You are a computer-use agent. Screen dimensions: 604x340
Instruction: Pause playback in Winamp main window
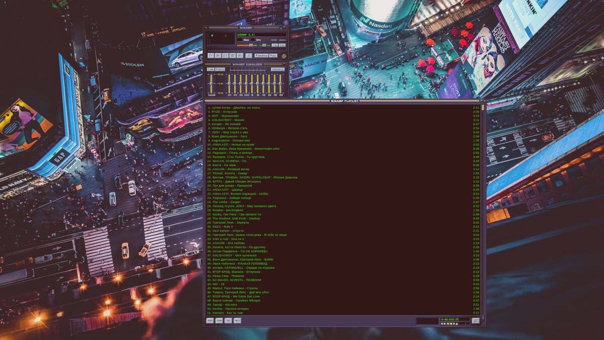click(x=225, y=55)
